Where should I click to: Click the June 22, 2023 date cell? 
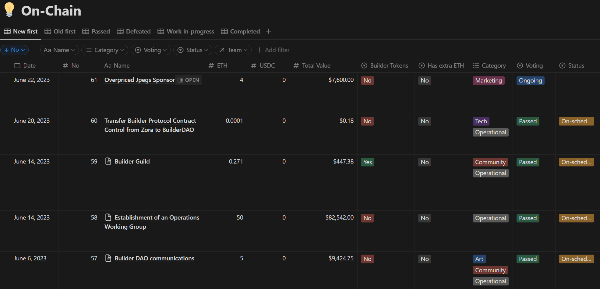pyautogui.click(x=32, y=80)
